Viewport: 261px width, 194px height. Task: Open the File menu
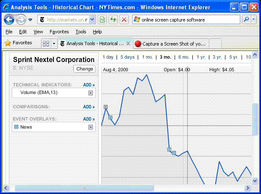[x=9, y=32]
